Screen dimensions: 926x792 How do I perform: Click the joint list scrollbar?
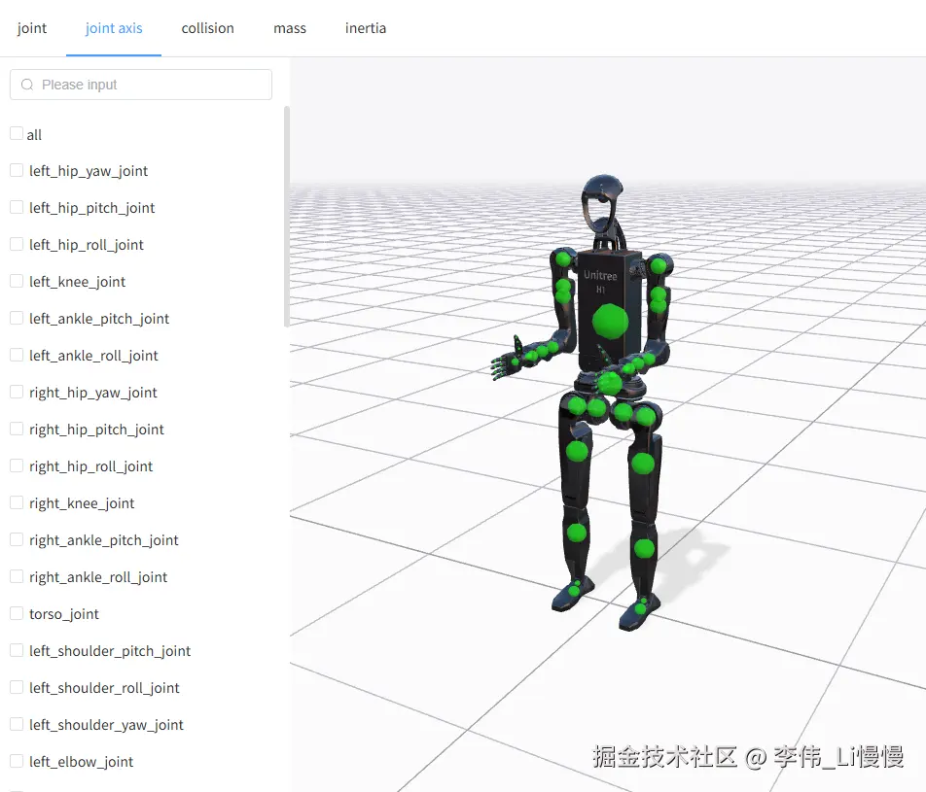(287, 217)
